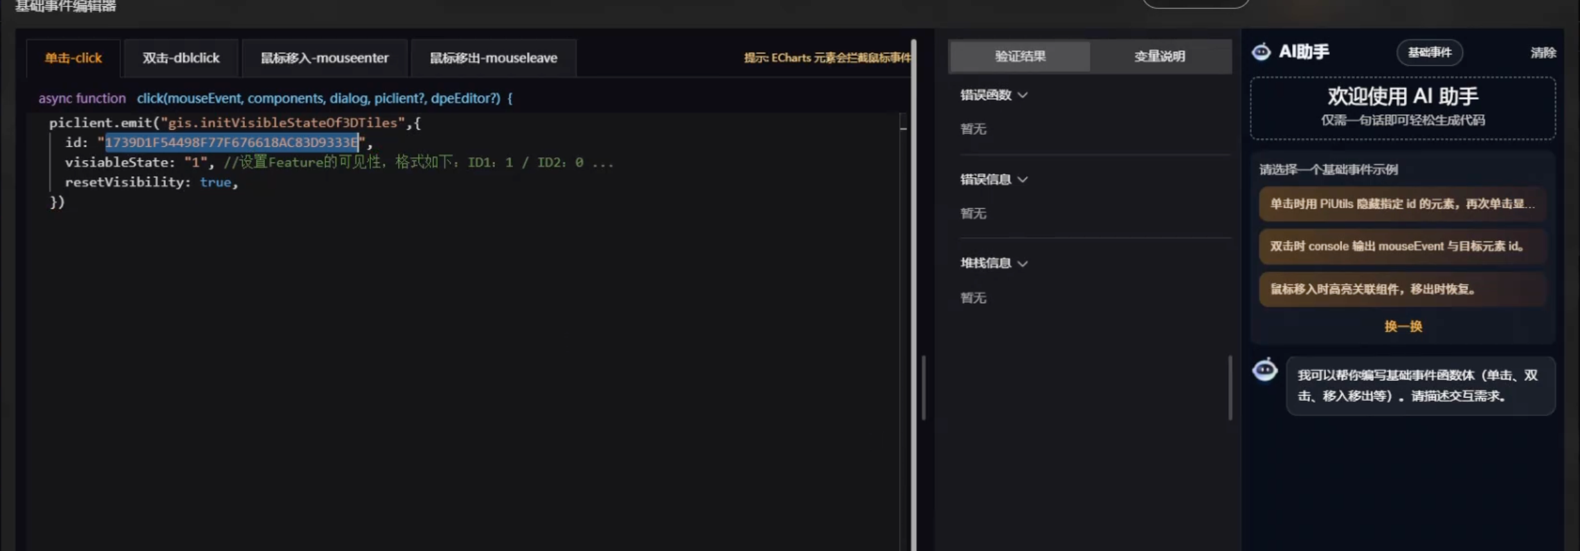Switch to the 验证结果 tab
1580x551 pixels.
click(1020, 57)
